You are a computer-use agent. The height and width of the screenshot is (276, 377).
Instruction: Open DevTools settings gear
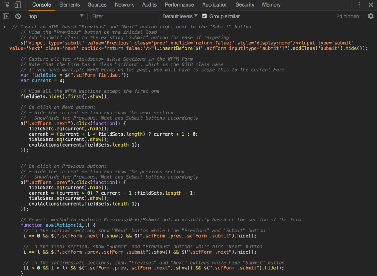(370, 16)
